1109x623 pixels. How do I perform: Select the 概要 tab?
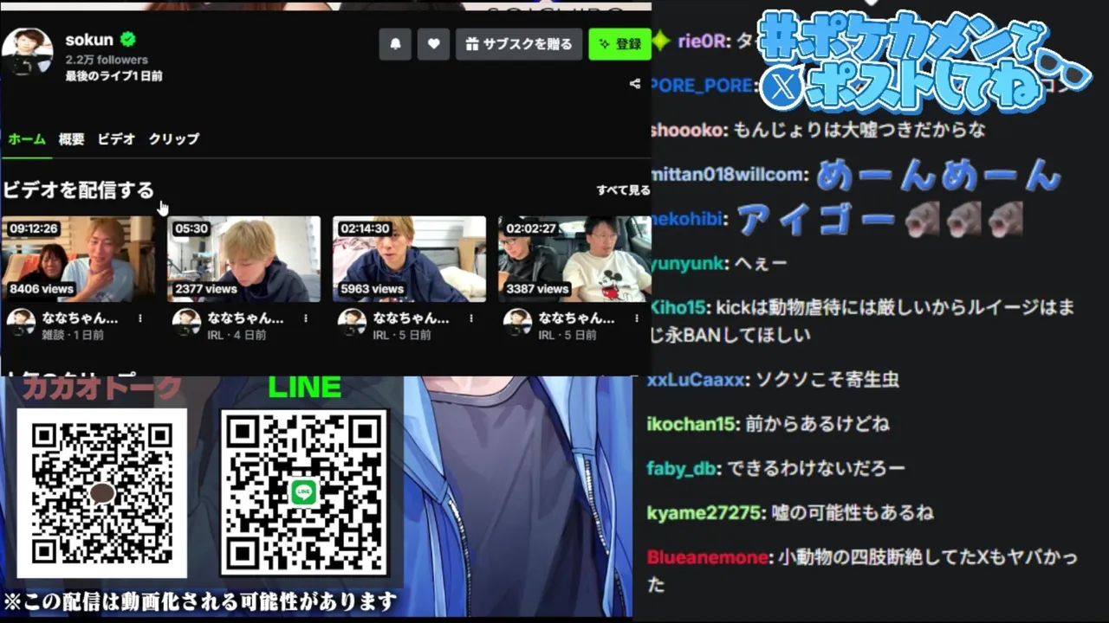point(72,138)
